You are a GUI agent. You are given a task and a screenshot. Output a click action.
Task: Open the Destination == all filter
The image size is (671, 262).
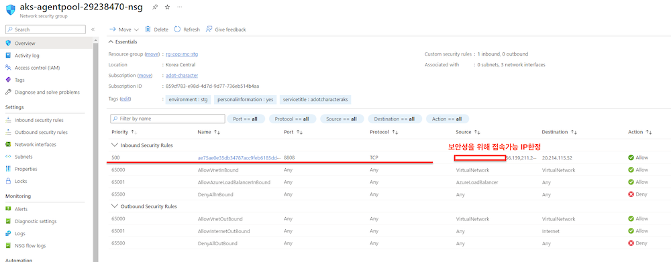point(395,119)
